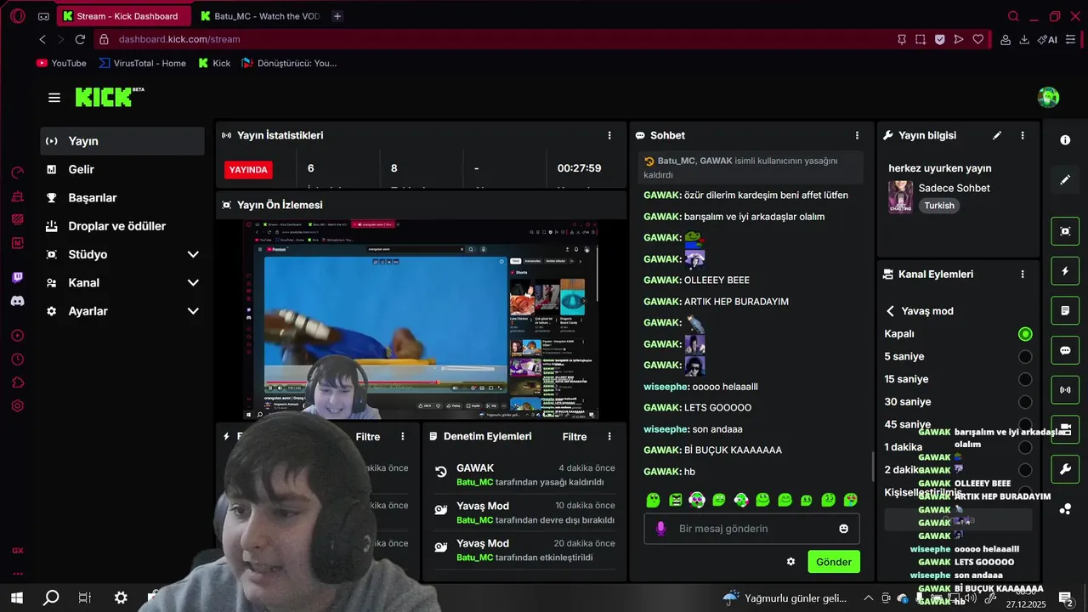Open Yayın bilgisi three-dot menu
Image resolution: width=1088 pixels, height=612 pixels.
tap(1023, 135)
